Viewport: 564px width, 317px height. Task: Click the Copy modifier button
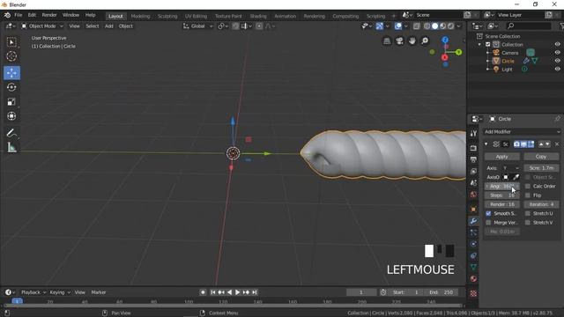[541, 157]
